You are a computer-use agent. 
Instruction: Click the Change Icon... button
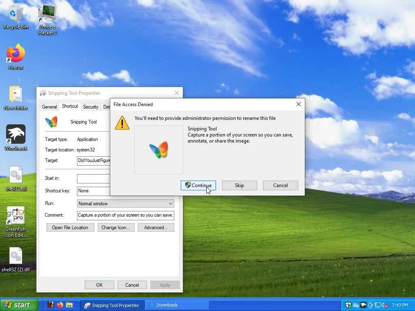[x=116, y=228]
